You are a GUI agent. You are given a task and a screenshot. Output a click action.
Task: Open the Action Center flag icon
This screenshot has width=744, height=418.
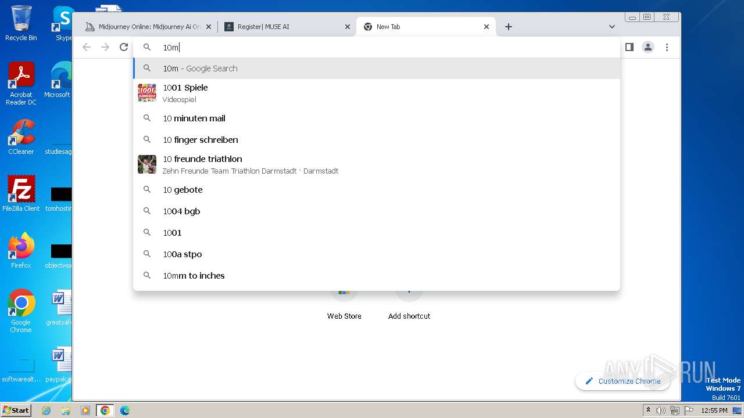pos(688,410)
